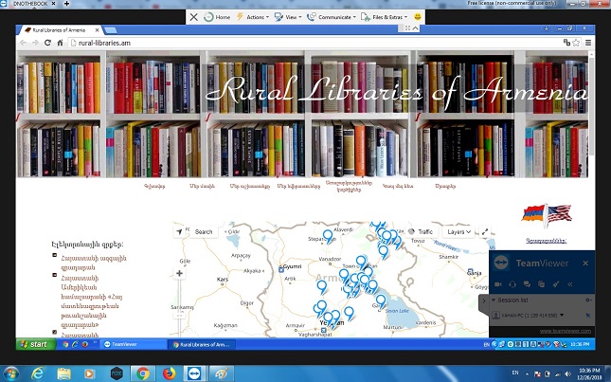Click the whiteboard pen icon in TeamViewer panel
The width and height of the screenshot is (611, 382).
click(556, 284)
